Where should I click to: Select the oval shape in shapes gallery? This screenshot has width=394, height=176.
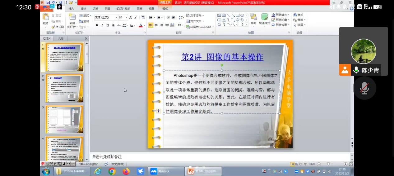click(x=242, y=15)
